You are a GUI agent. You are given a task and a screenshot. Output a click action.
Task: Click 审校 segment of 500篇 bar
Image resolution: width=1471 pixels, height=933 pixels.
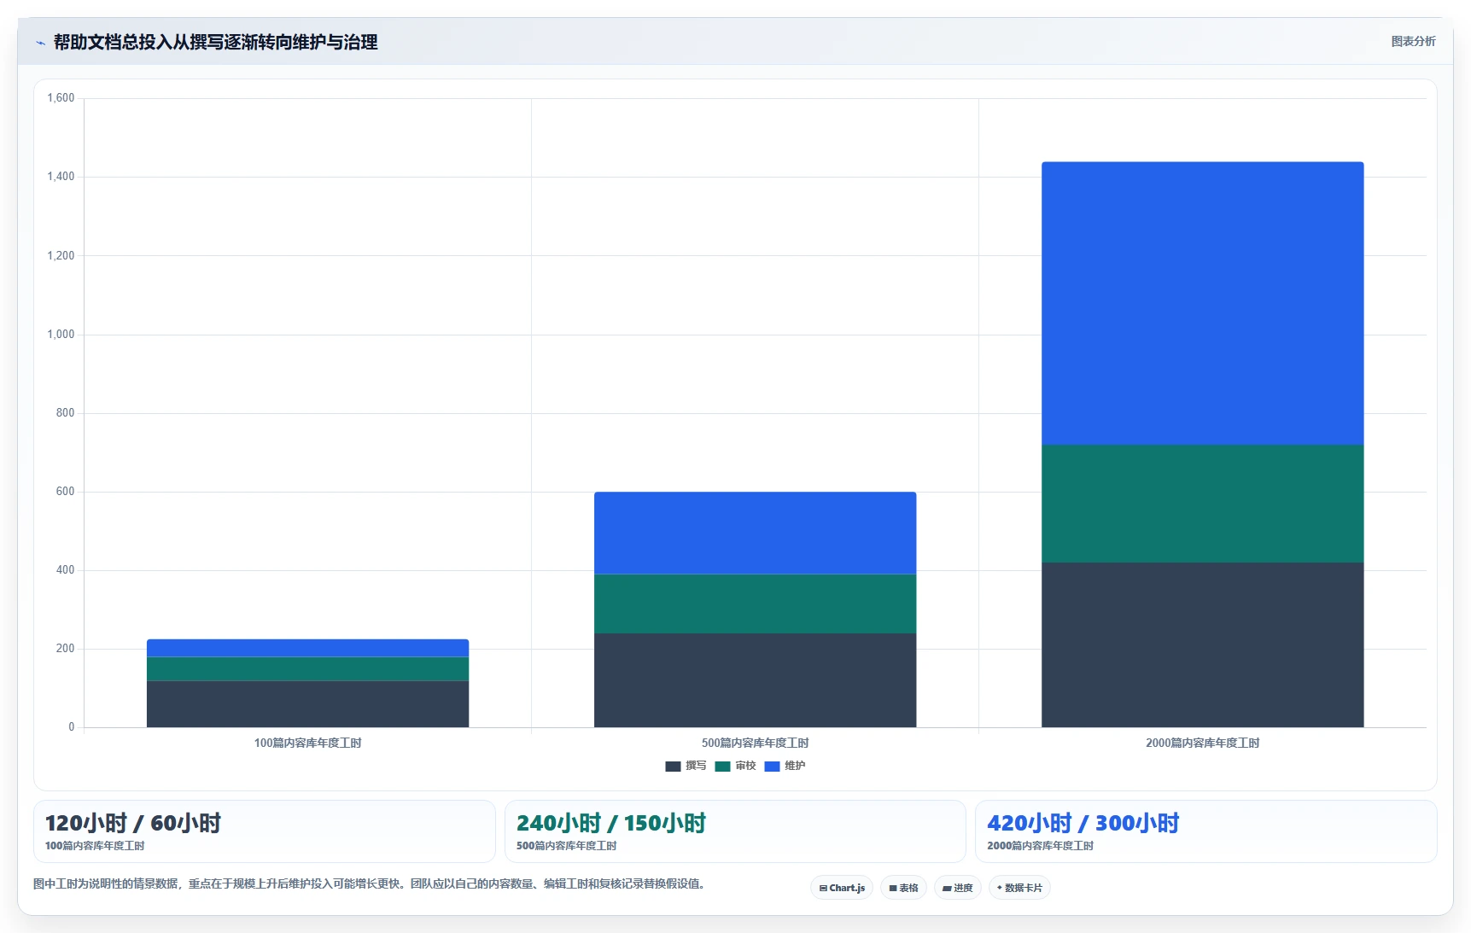pyautogui.click(x=755, y=604)
